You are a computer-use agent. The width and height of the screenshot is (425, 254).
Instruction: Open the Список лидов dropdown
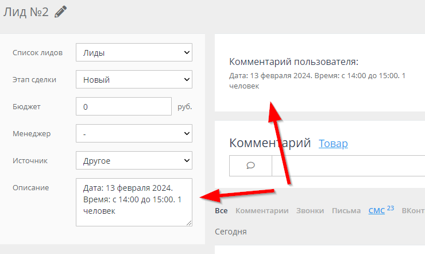[134, 53]
